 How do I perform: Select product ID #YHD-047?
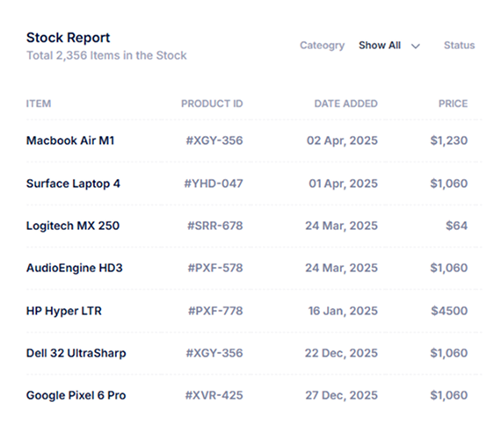click(x=214, y=184)
